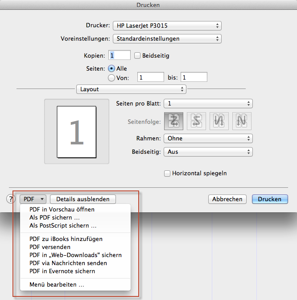Open help with the question mark button

pos(11,199)
